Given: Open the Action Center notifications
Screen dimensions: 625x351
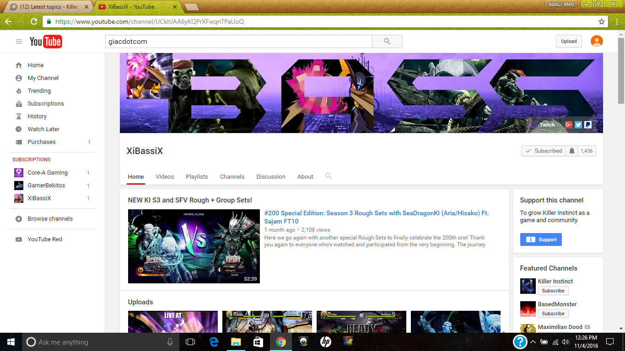Looking at the screenshot, I should (x=610, y=342).
